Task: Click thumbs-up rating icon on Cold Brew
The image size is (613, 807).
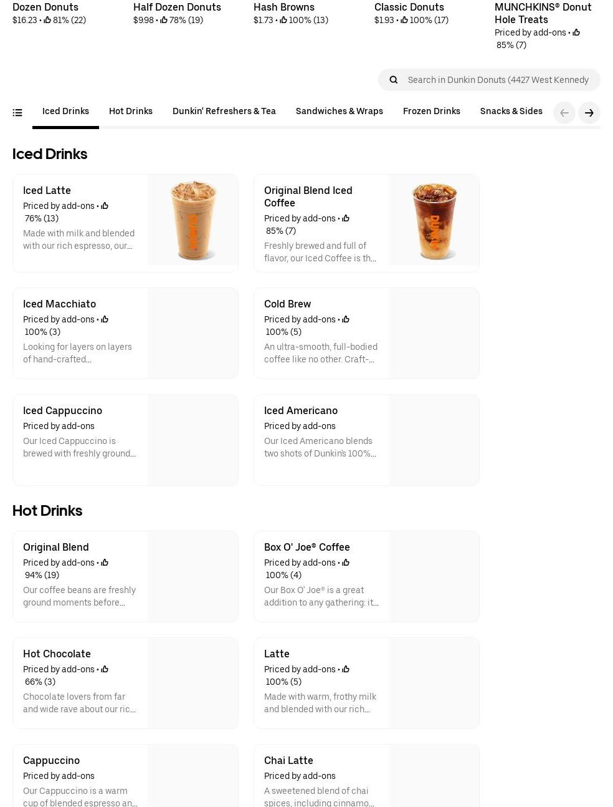Action: click(x=346, y=319)
